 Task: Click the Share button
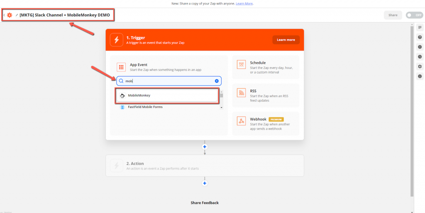tap(393, 15)
